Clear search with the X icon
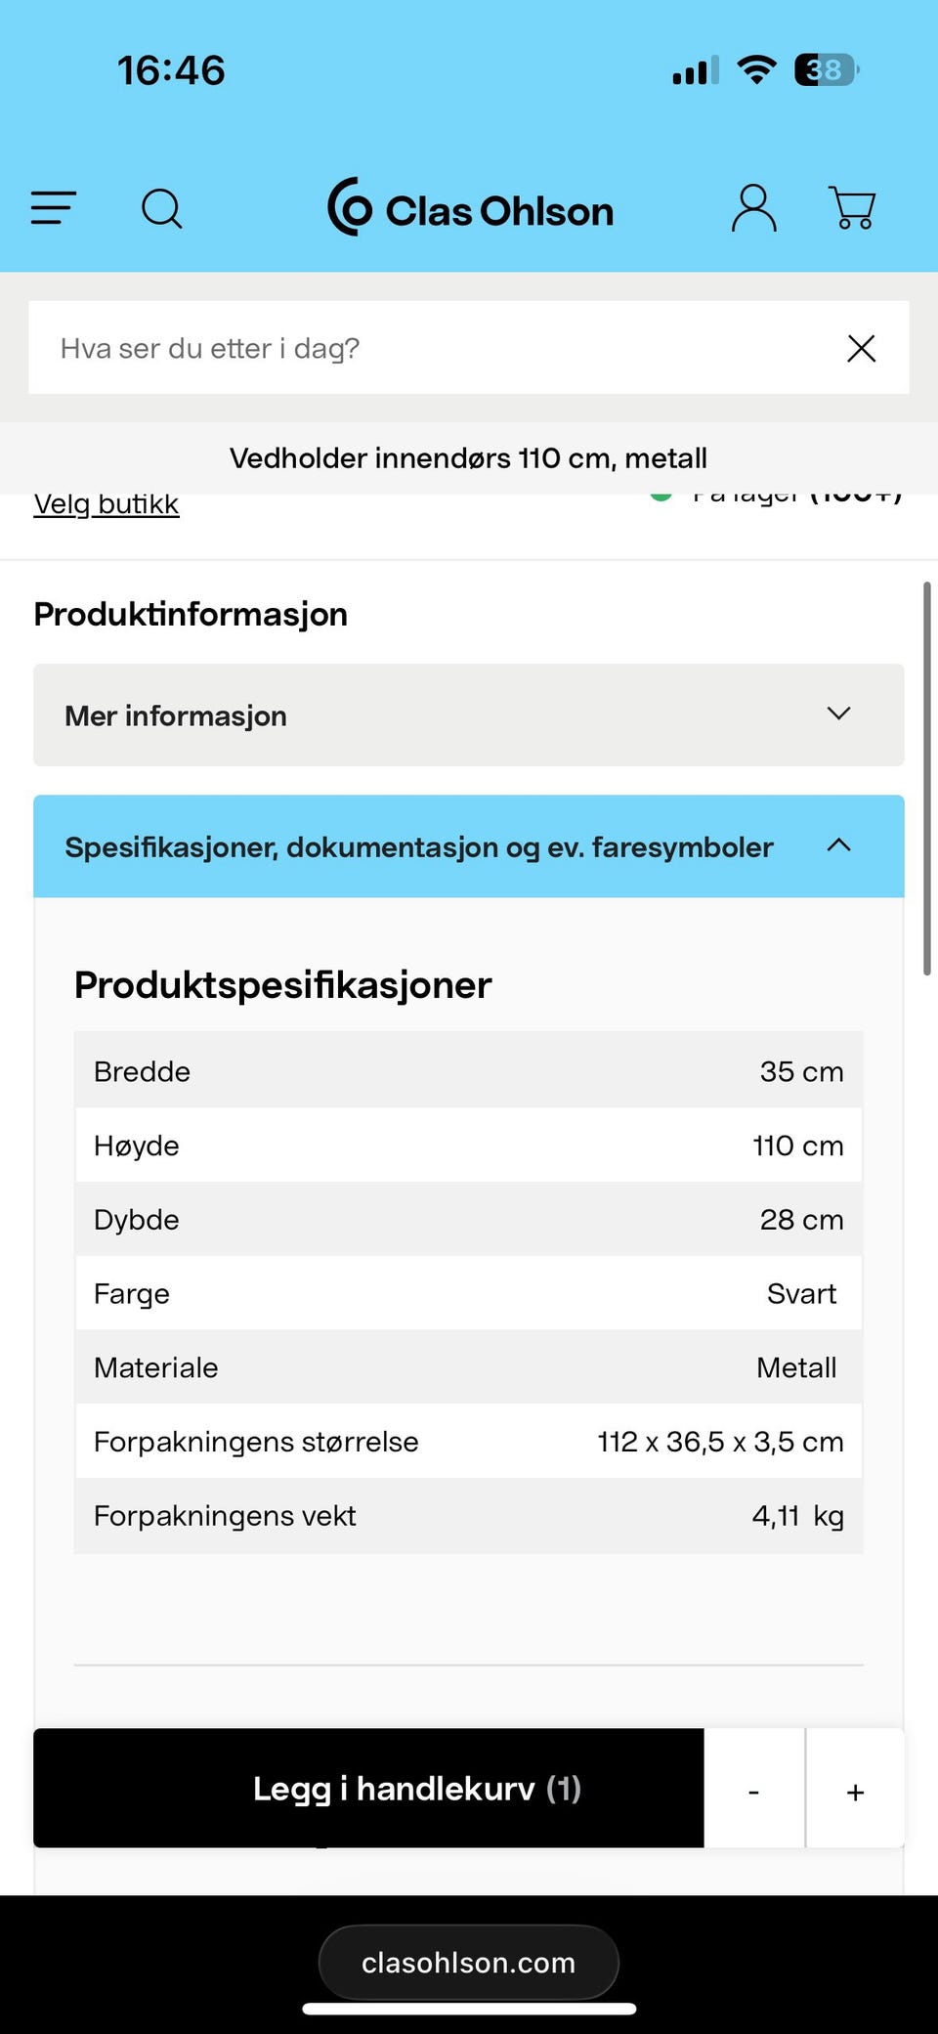This screenshot has height=2034, width=938. 861,348
